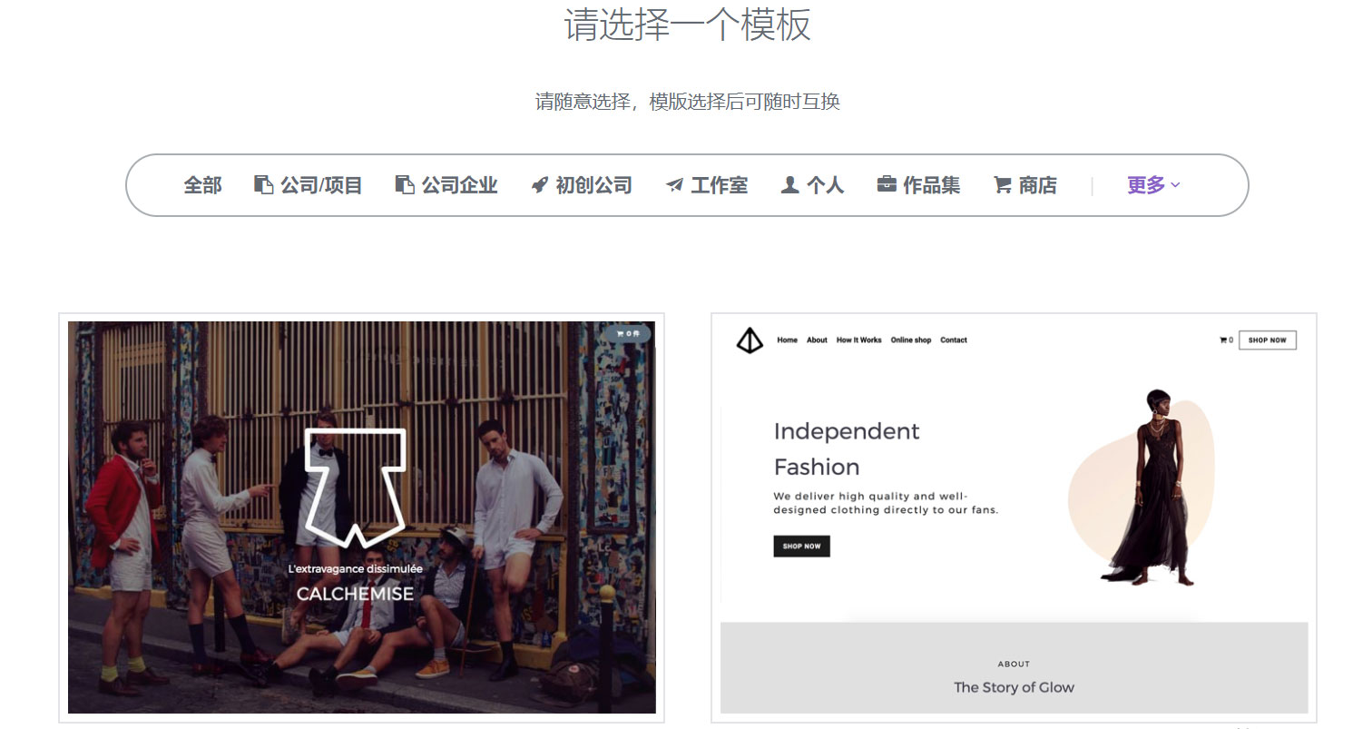The width and height of the screenshot is (1353, 729).
Task: Click the black SHOP NOW button
Action: point(801,547)
